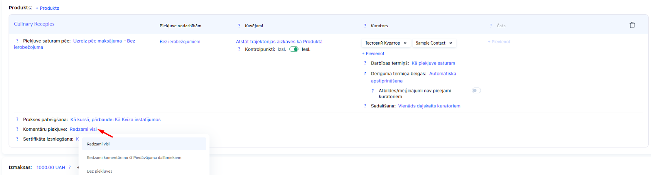Click help icon next to Kavējumi
651x175 pixels.
[239, 26]
